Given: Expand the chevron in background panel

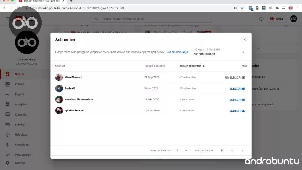Looking at the screenshot, I should (259, 49).
